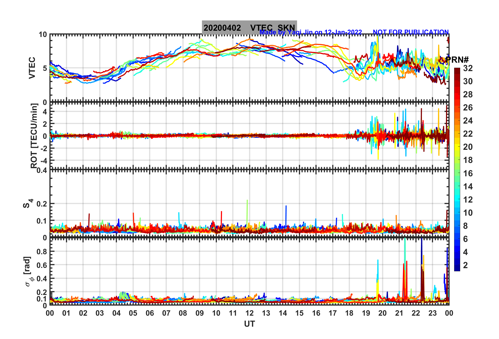The width and height of the screenshot is (499, 339).
Task: Click the VTEC axis tick '5'
Action: pyautogui.click(x=45, y=68)
